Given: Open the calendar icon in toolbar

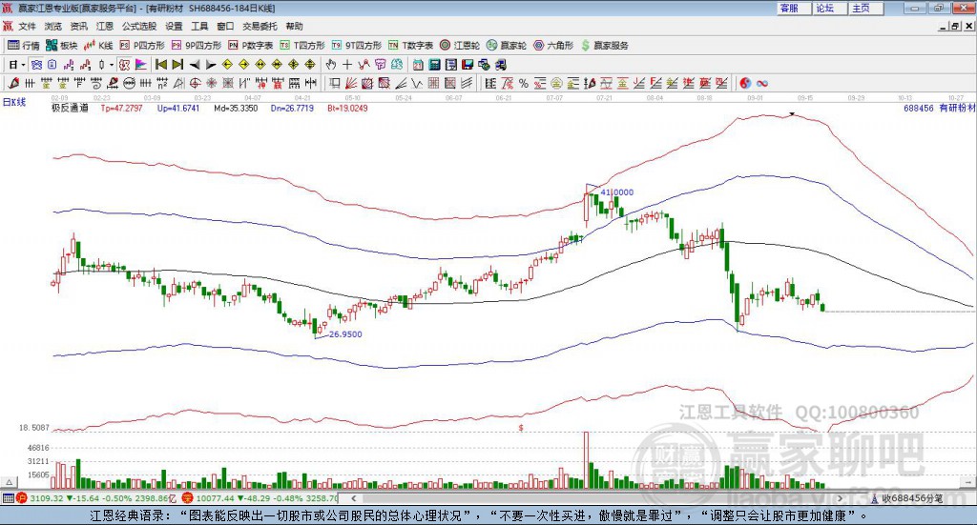Looking at the screenshot, I should click(418, 65).
